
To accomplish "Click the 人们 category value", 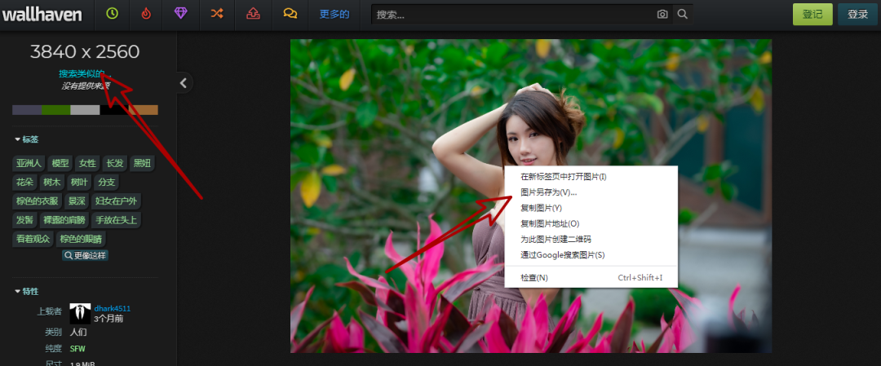I will pyautogui.click(x=78, y=332).
